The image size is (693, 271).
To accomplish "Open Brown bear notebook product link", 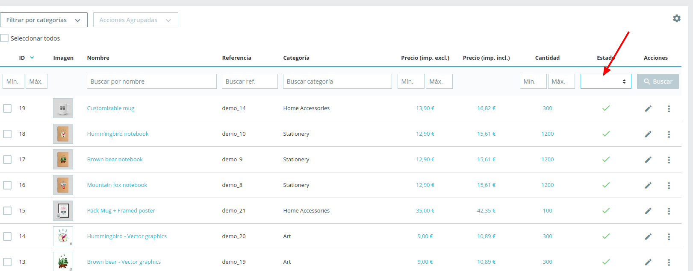I will (115, 160).
